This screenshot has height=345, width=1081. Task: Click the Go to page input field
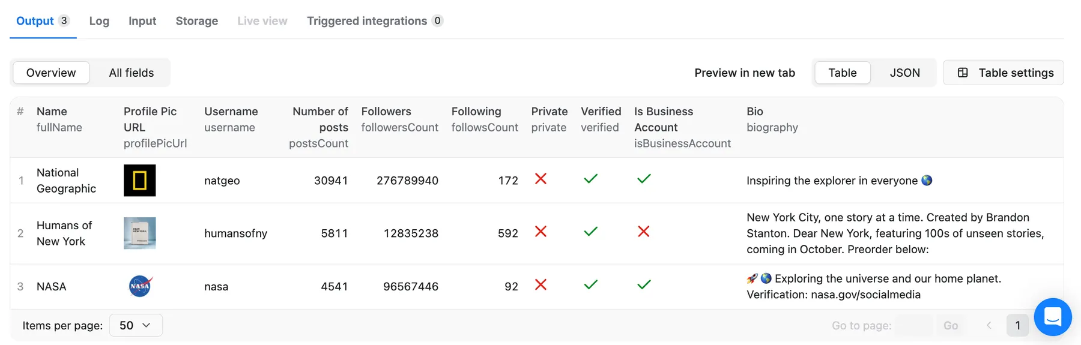click(x=913, y=325)
